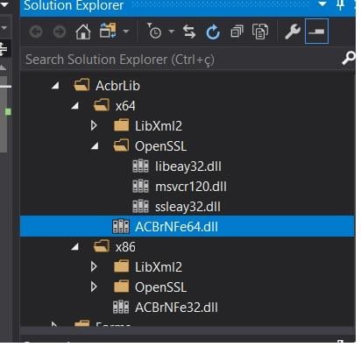Collapse the AcbrLib folder
The height and width of the screenshot is (347, 361).
[55, 86]
